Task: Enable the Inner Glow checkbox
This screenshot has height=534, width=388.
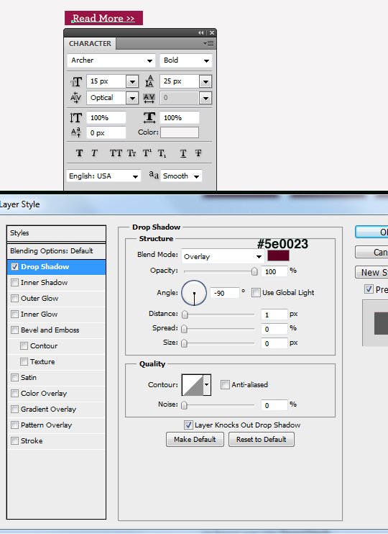Action: [x=14, y=314]
